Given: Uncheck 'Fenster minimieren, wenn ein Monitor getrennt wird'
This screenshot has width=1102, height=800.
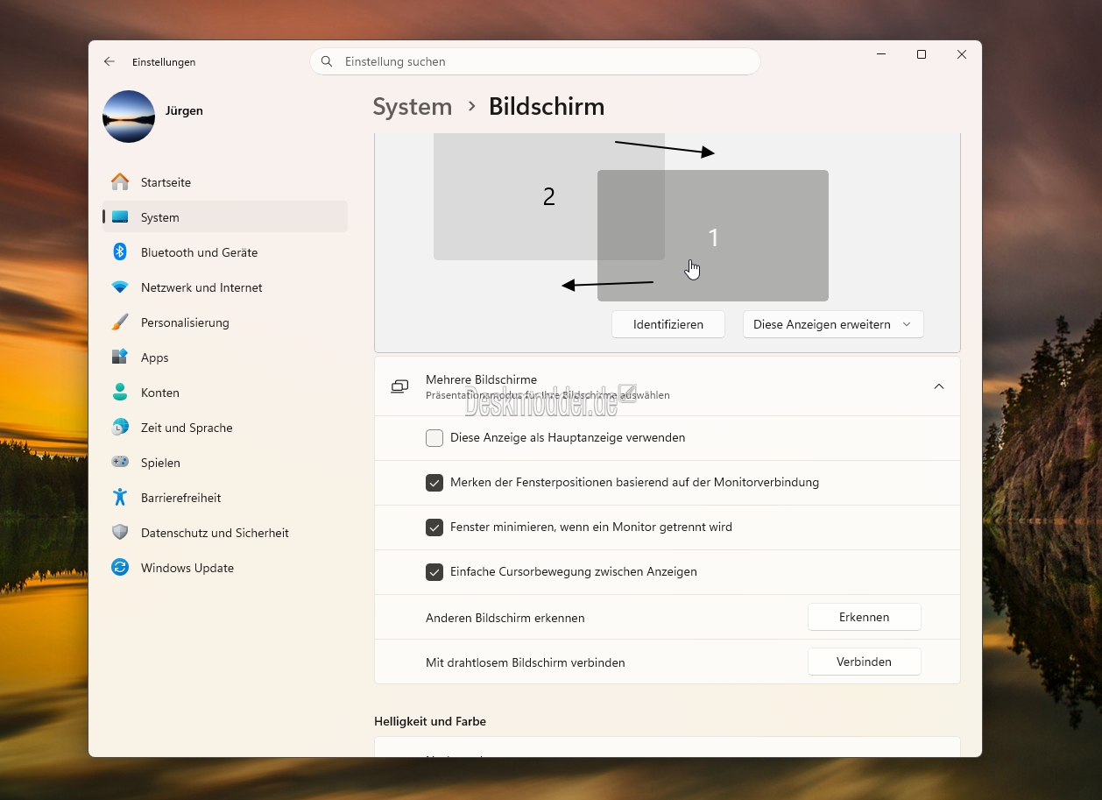Looking at the screenshot, I should click(434, 527).
